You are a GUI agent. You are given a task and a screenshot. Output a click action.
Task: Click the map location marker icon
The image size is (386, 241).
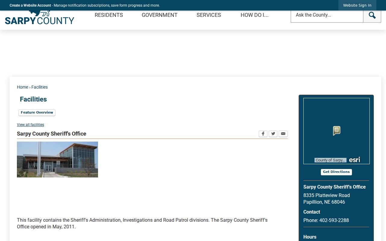(x=337, y=131)
